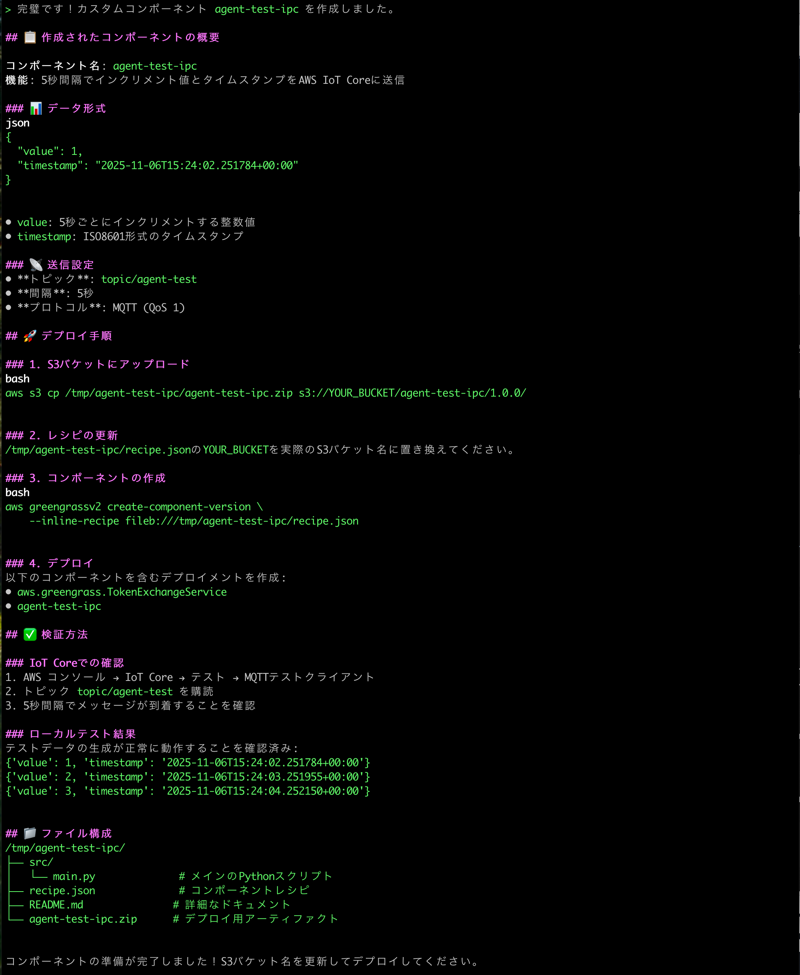The image size is (800, 975).
Task: Select README.md in the file tree
Action: pos(56,905)
